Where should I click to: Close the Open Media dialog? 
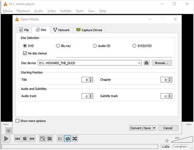(x=175, y=19)
